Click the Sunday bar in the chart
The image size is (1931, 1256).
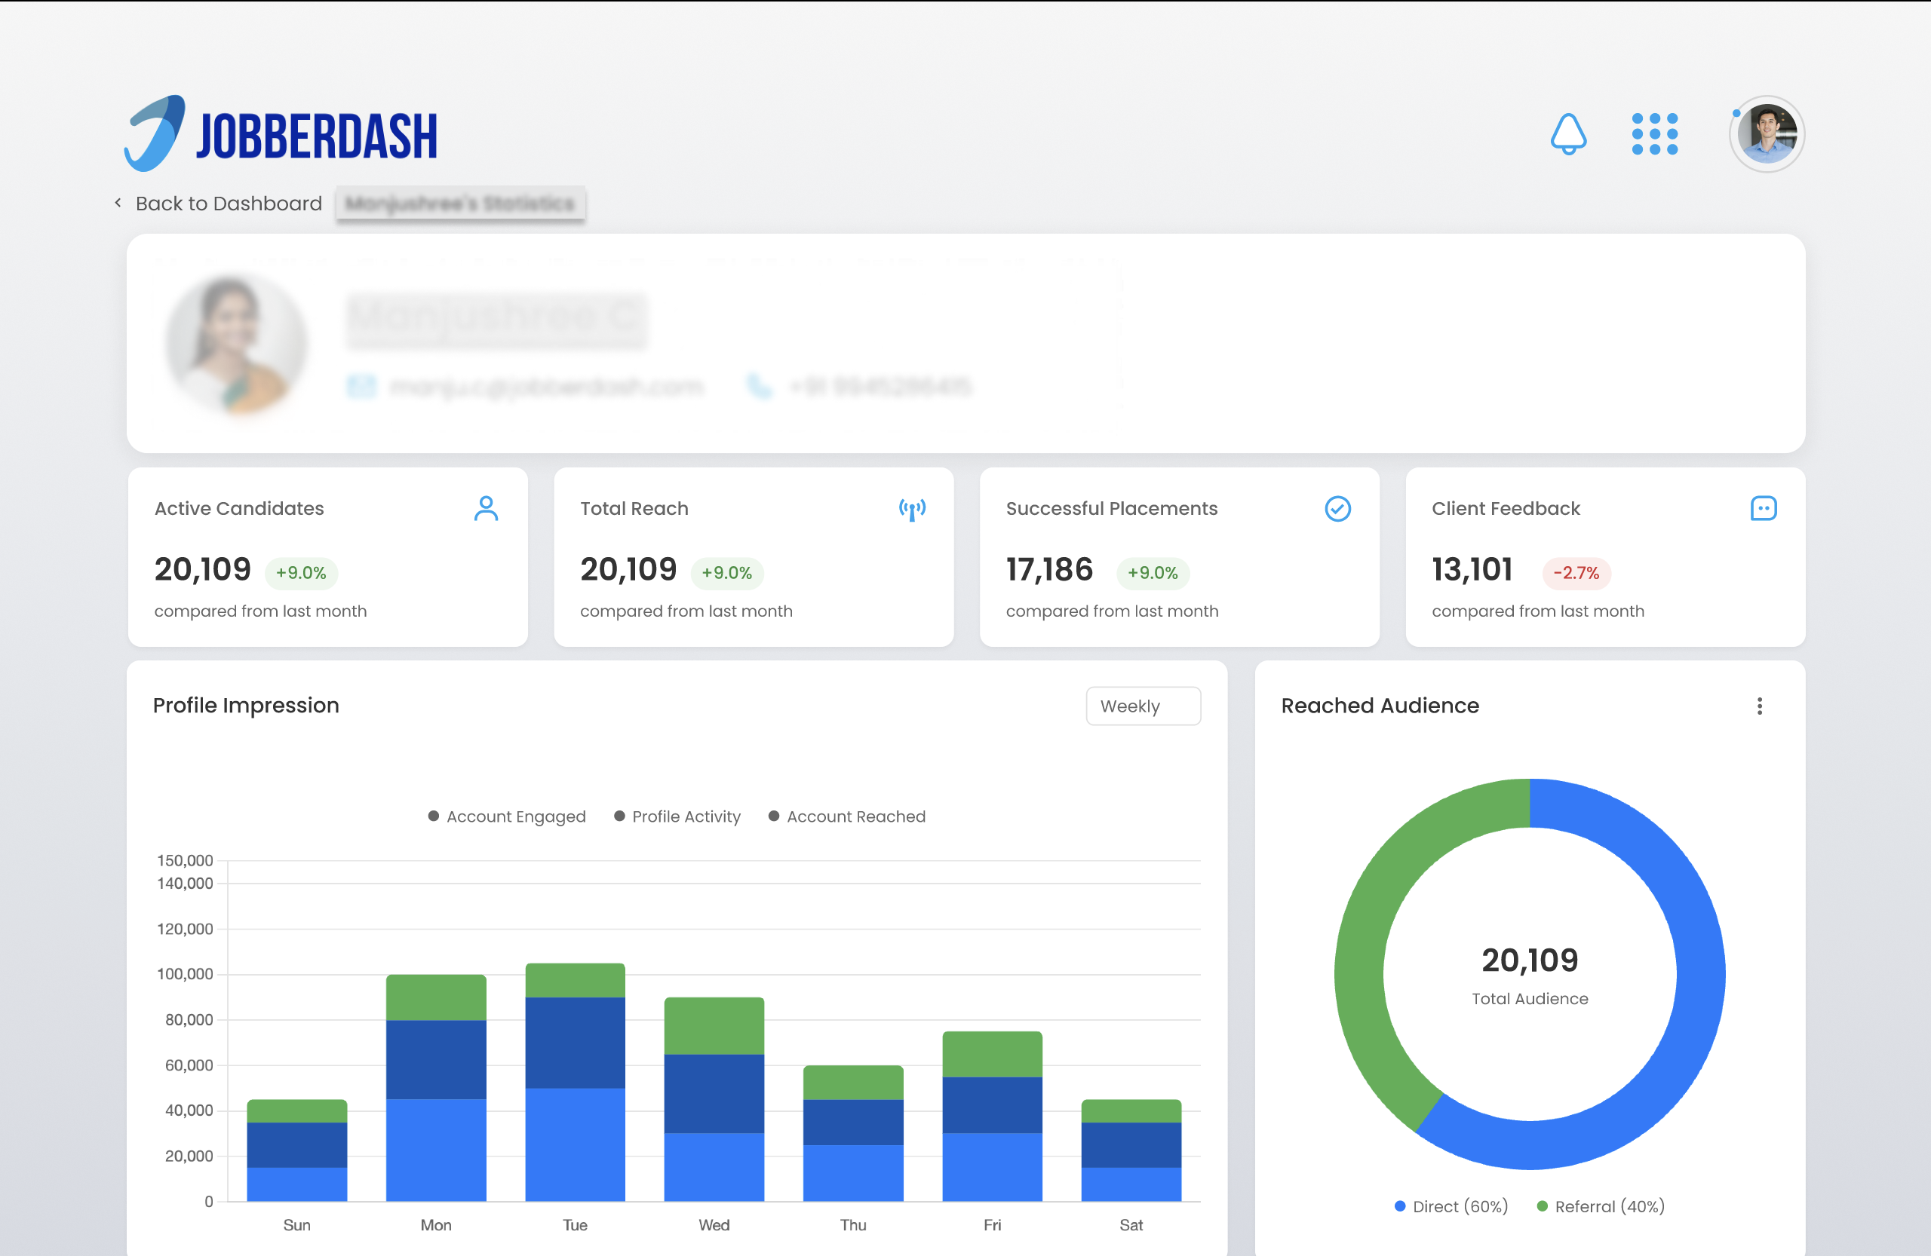click(x=297, y=1150)
